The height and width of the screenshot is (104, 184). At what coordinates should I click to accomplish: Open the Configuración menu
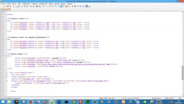click(x=43, y=4)
